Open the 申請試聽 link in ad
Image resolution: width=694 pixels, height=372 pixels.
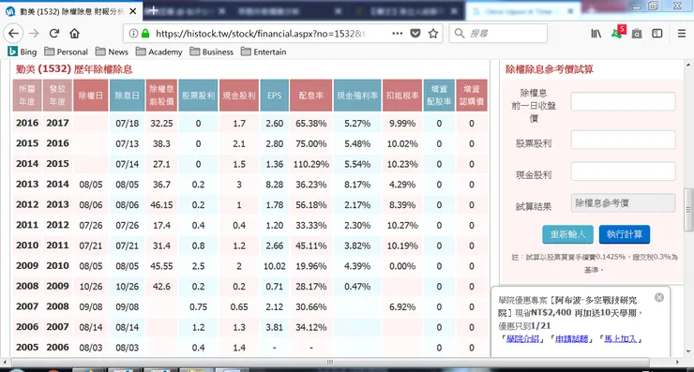coord(572,339)
